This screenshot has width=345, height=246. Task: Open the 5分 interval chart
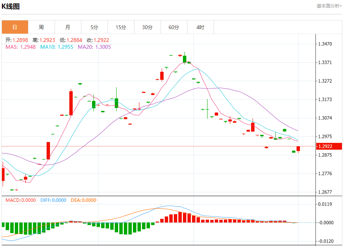[94, 27]
